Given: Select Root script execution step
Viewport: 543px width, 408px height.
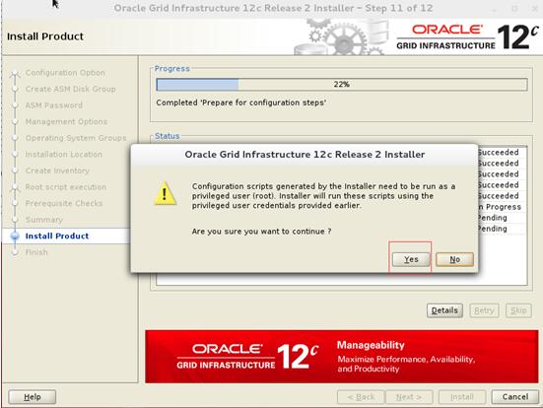Looking at the screenshot, I should point(66,187).
